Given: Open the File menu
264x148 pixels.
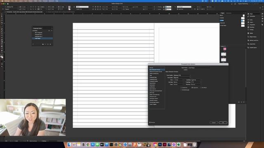Looking at the screenshot, I should [x=12, y=1].
